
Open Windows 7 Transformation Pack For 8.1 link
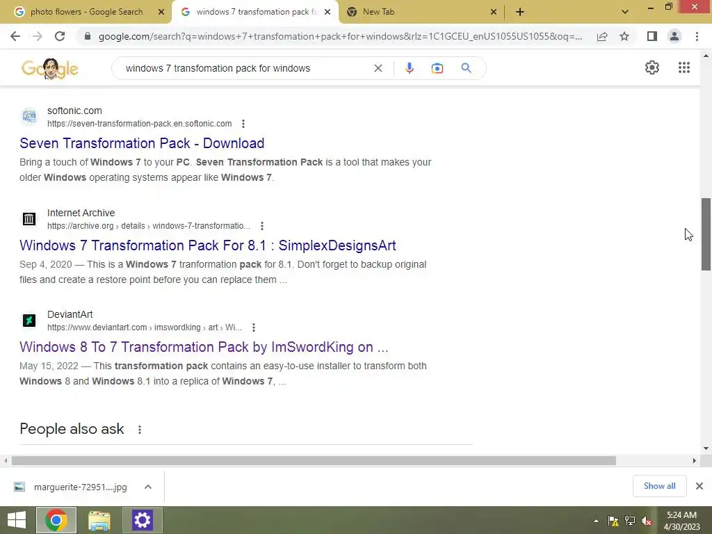click(207, 245)
